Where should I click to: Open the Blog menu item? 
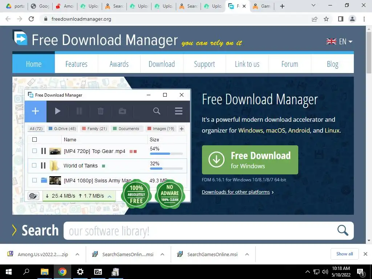click(333, 64)
